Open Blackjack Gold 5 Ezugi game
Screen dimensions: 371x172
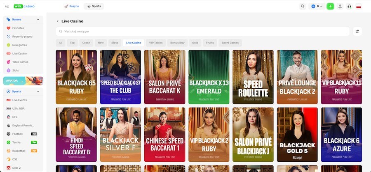point(297,135)
